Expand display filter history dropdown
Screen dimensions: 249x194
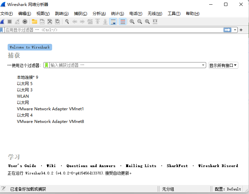click(235, 30)
